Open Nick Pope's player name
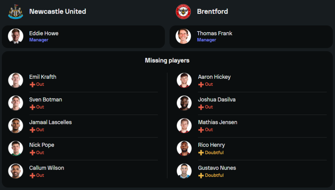This screenshot has width=335, height=190. [x=42, y=145]
